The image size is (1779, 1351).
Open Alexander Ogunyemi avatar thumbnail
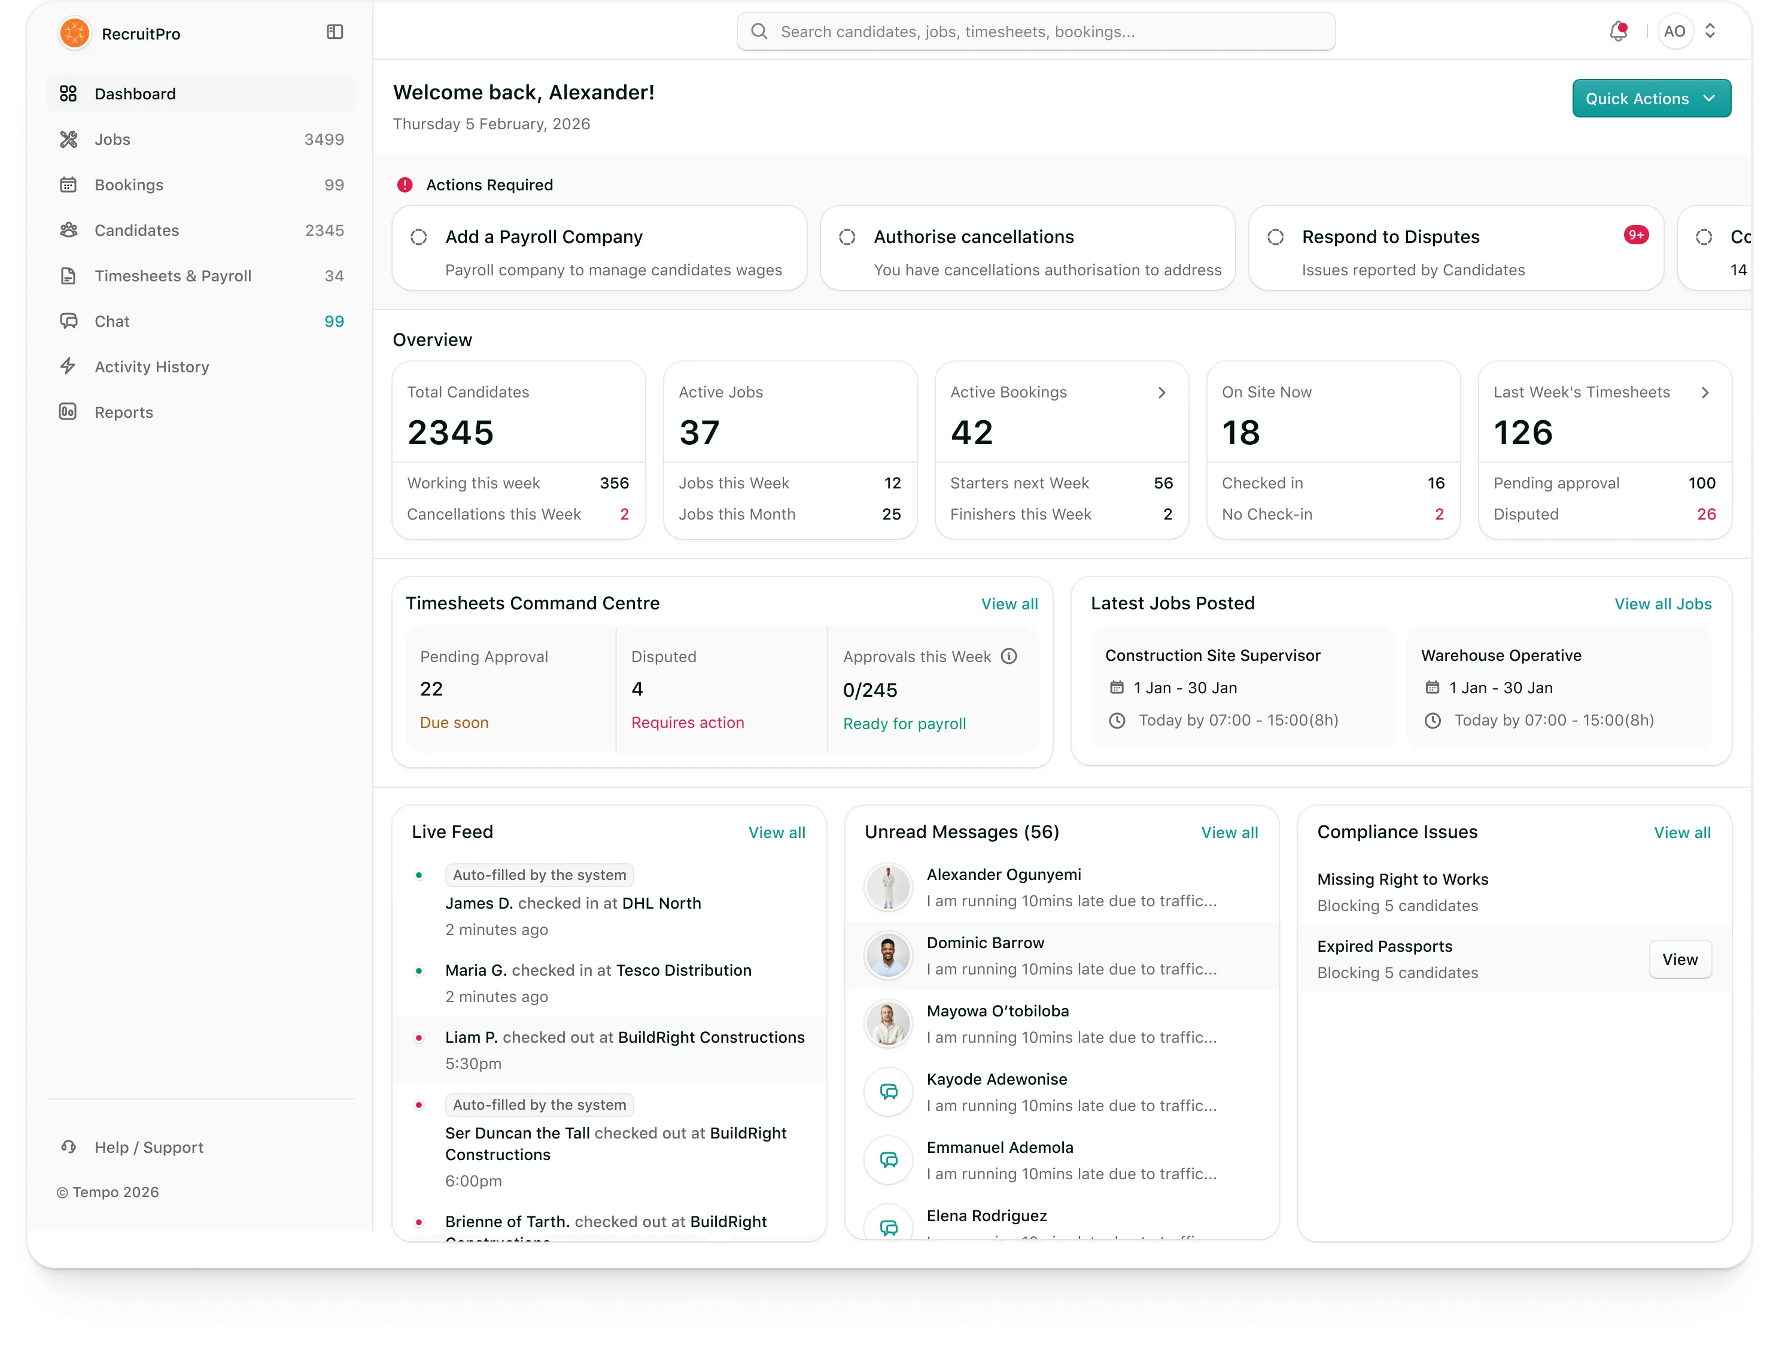[888, 888]
